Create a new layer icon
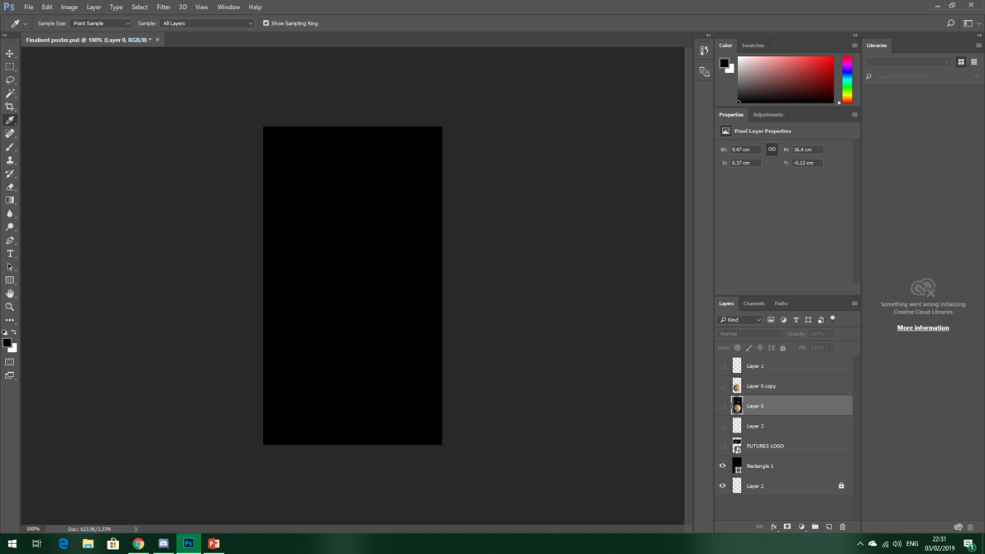The width and height of the screenshot is (985, 554). [x=829, y=527]
